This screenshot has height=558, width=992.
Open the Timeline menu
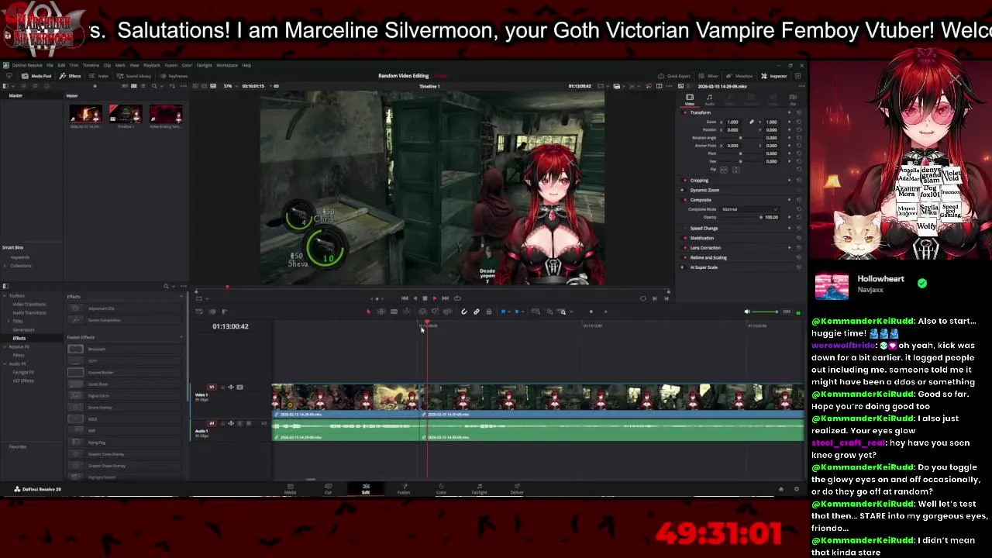91,65
